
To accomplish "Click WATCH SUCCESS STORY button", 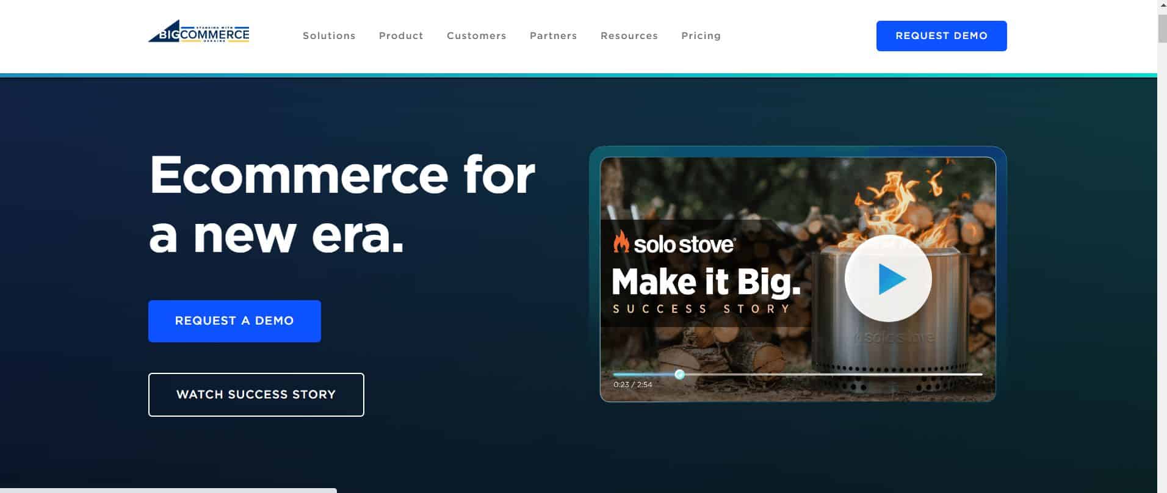I will point(256,395).
